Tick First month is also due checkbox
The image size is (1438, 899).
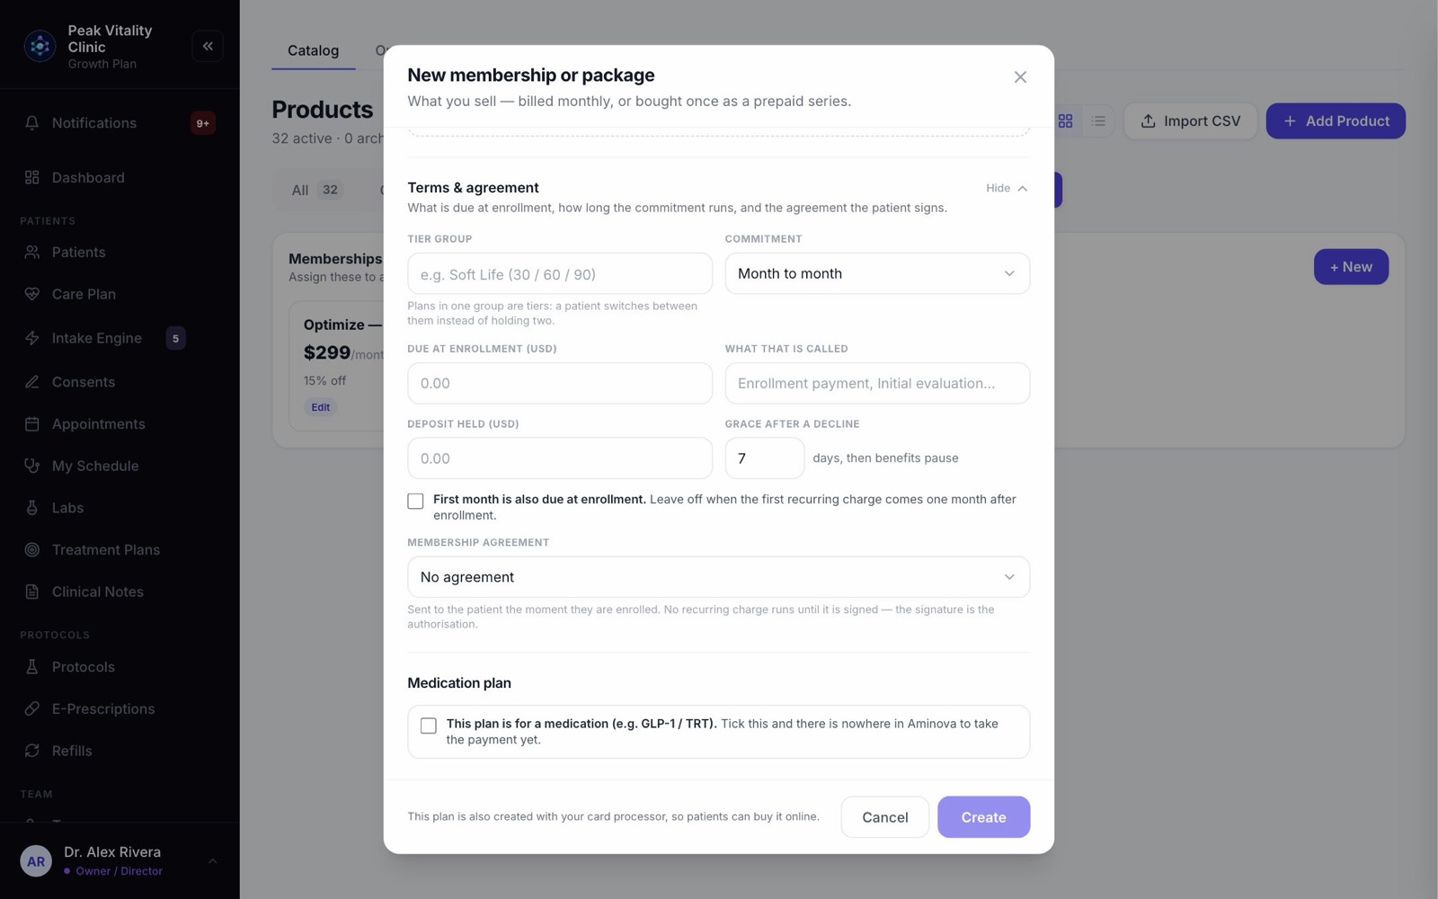pos(415,501)
